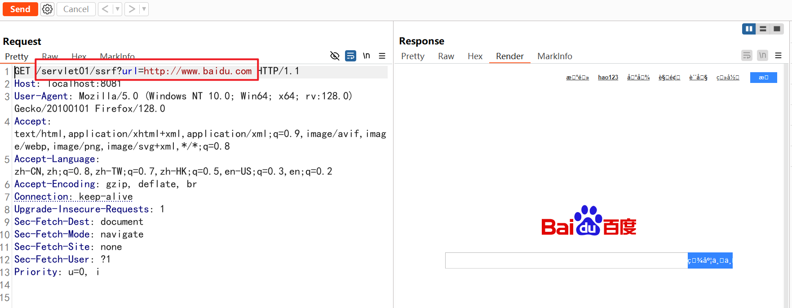792x308 pixels.
Task: Open the request pane hamburger menu
Action: [382, 56]
